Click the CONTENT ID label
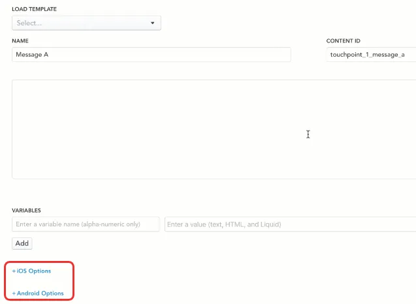The height and width of the screenshot is (304, 416). tap(344, 41)
